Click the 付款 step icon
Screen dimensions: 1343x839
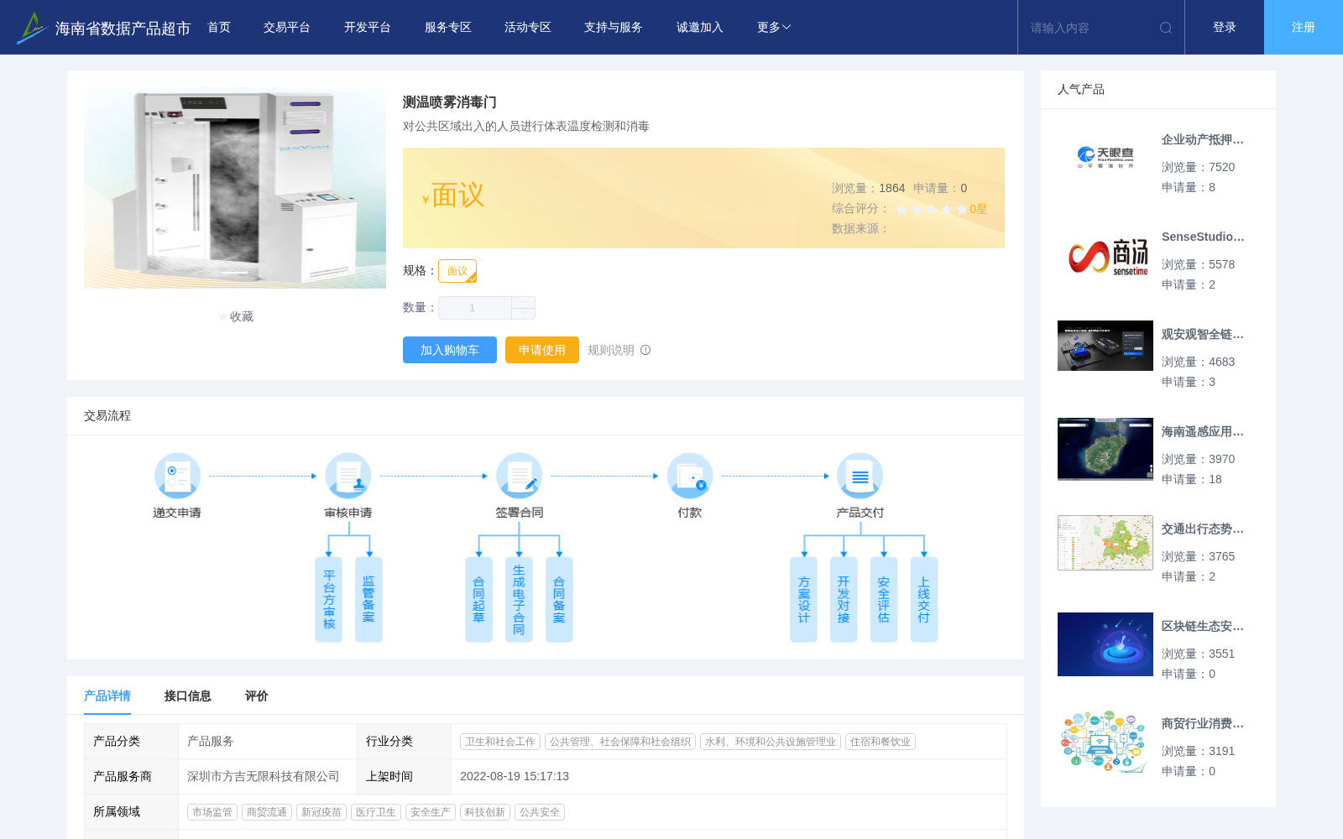coord(690,476)
